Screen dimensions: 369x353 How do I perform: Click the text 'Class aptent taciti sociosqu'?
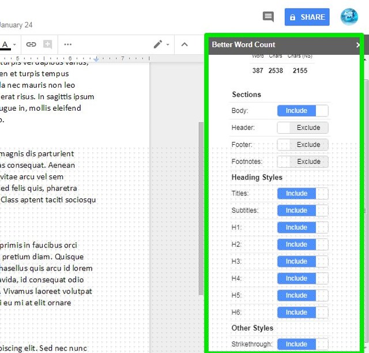click(x=48, y=200)
